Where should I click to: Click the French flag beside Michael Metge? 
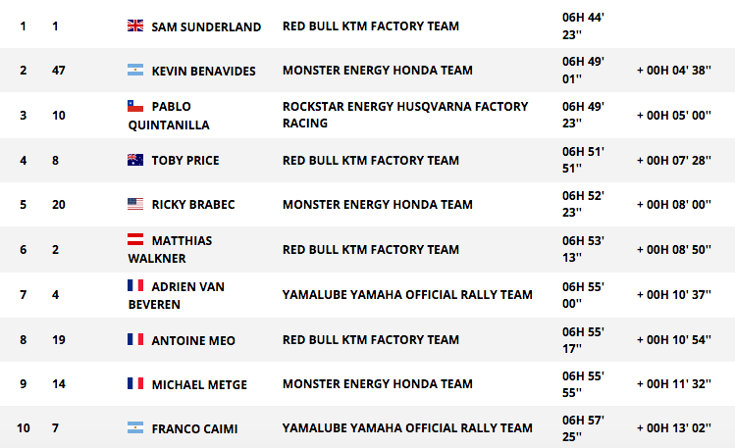135,384
